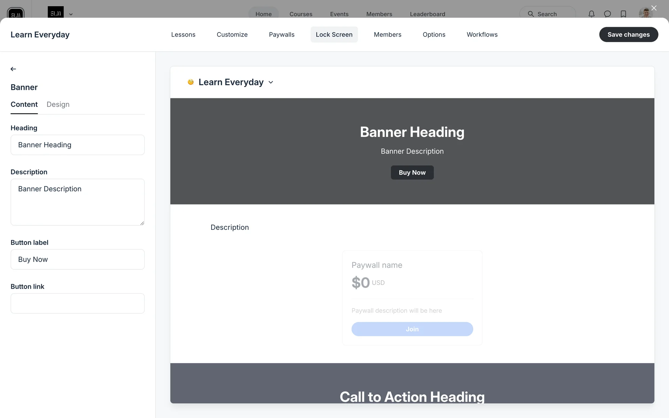
Task: Open the bookmarks icon
Action: pyautogui.click(x=623, y=14)
